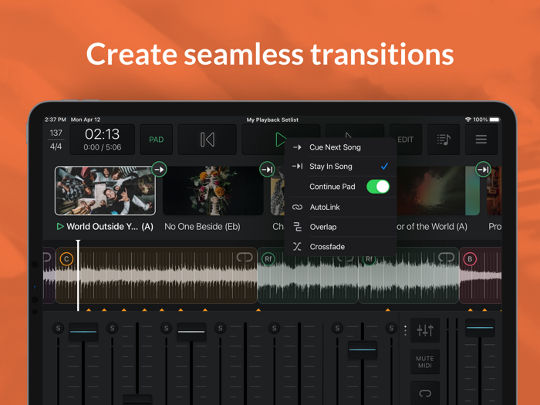Screen dimensions: 540x405
Task: Click the AutoLink chain icon
Action: pyautogui.click(x=297, y=207)
